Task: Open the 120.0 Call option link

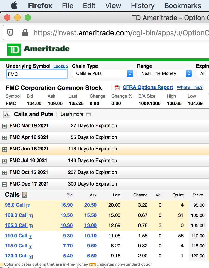Action: (16, 256)
